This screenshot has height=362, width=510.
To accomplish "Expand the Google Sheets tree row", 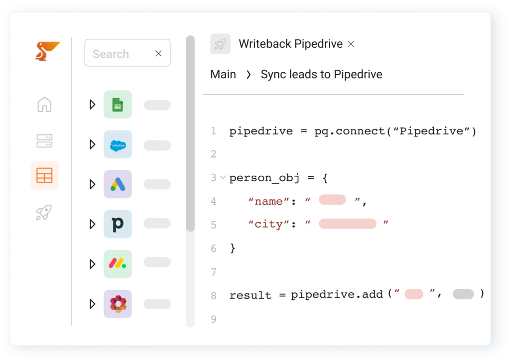I will click(x=92, y=105).
